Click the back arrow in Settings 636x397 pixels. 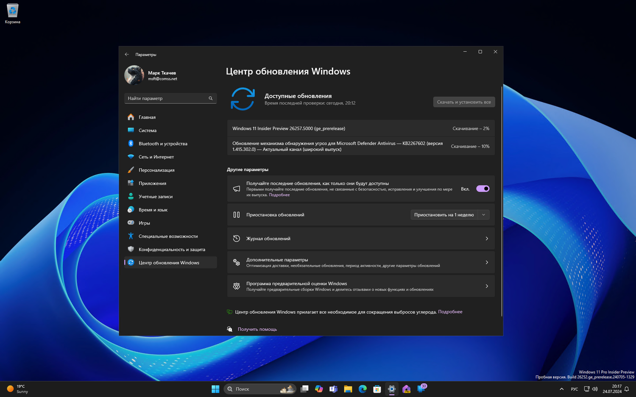(127, 54)
